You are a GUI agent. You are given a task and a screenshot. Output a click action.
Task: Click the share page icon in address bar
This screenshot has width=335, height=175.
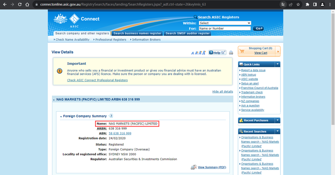[291, 5]
